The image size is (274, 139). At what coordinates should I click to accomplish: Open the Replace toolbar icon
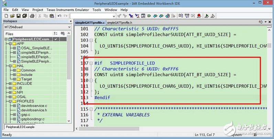click(x=137, y=16)
